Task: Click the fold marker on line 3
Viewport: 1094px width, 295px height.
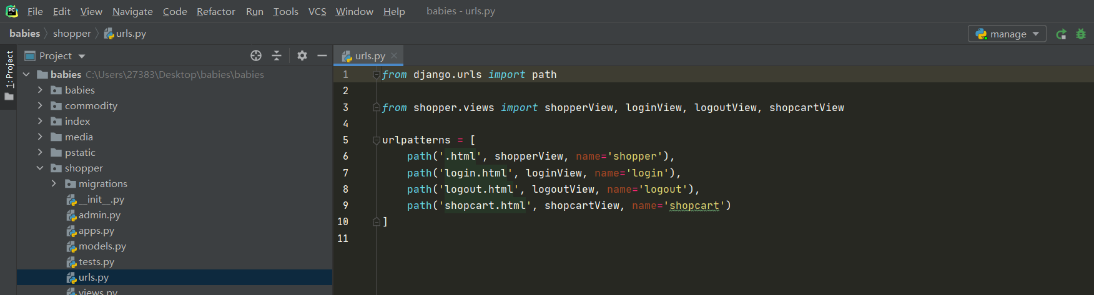Action: (377, 107)
